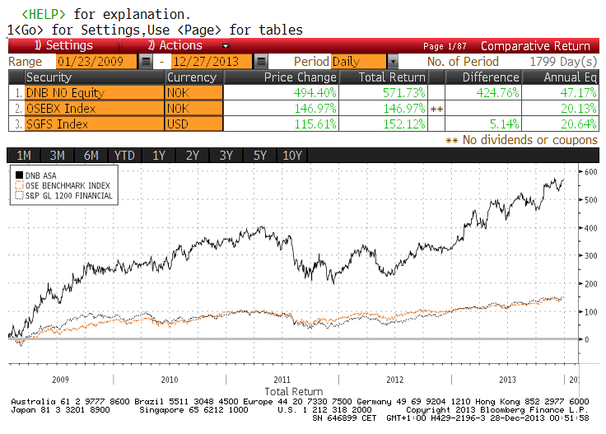The width and height of the screenshot is (606, 434).
Task: Select the 3M time range tab
Action: pos(57,156)
